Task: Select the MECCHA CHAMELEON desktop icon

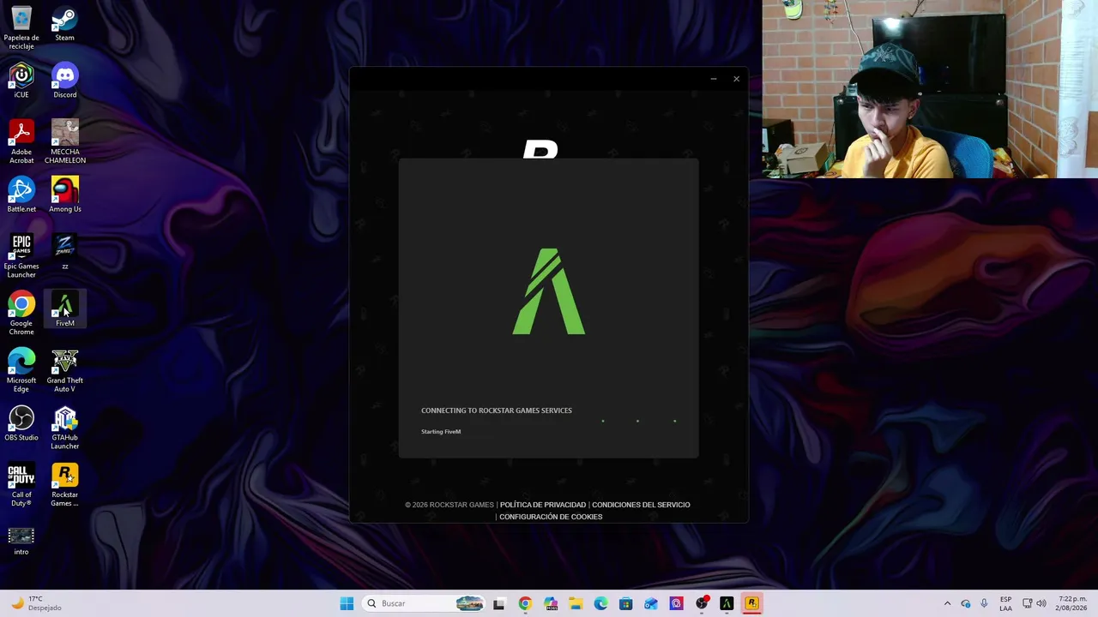Action: point(64,142)
